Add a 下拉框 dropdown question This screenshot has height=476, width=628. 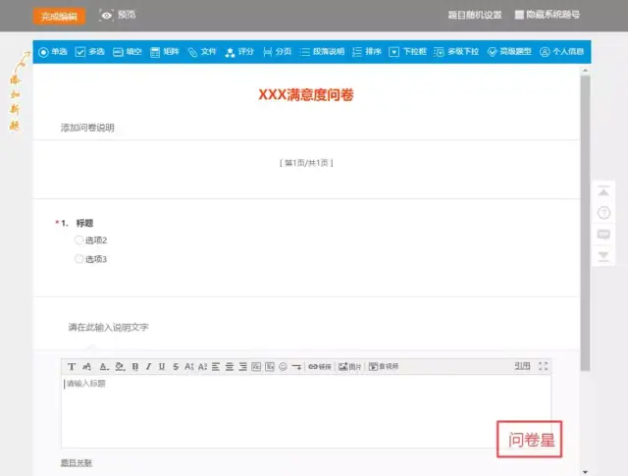tap(407, 52)
